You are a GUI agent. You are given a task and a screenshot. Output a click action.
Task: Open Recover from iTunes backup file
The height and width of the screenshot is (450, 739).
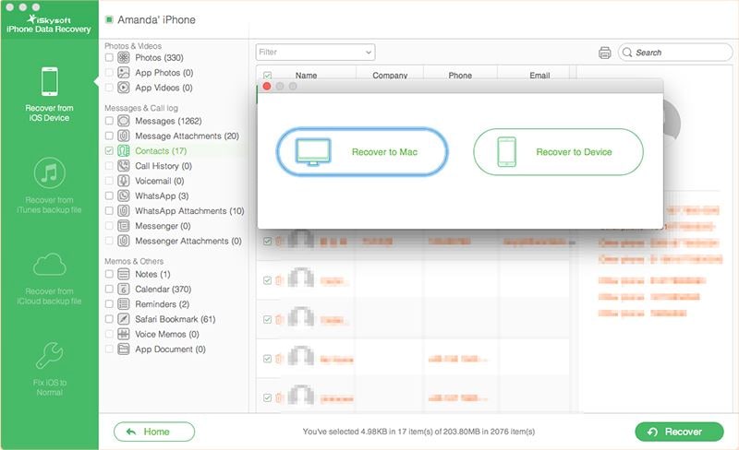pyautogui.click(x=50, y=186)
